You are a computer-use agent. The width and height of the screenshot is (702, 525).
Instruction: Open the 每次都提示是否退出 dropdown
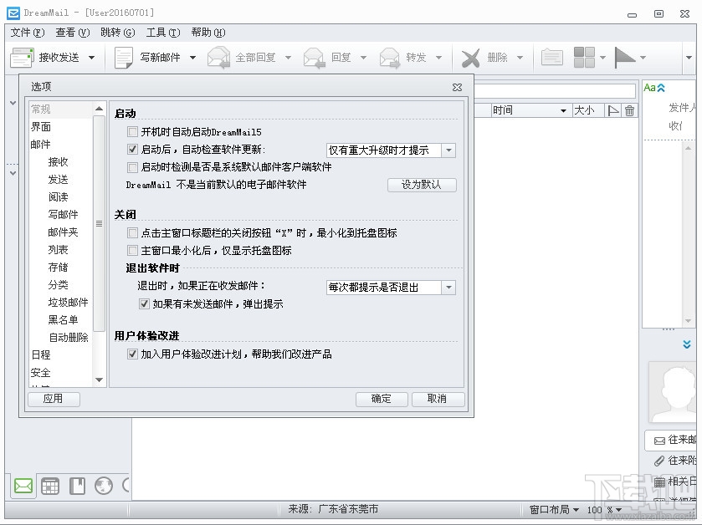click(x=449, y=287)
